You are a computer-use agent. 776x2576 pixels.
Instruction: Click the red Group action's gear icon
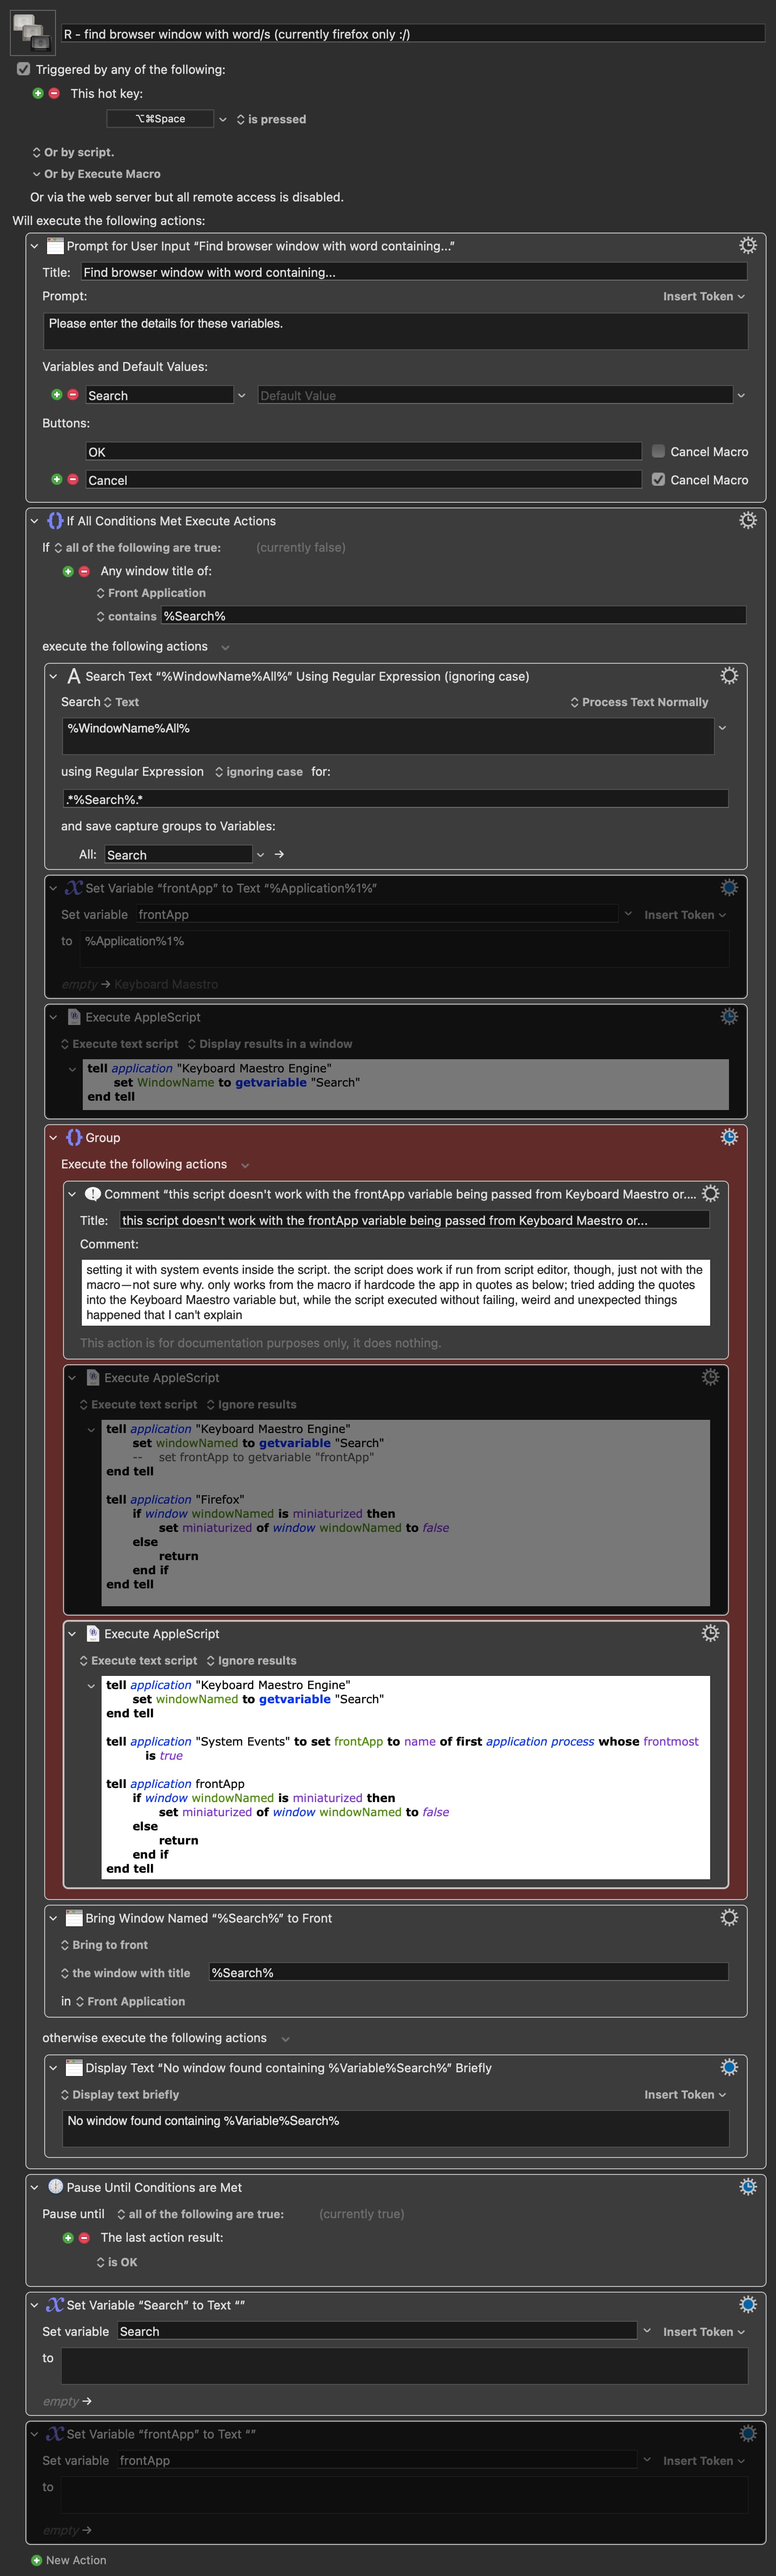(729, 1137)
